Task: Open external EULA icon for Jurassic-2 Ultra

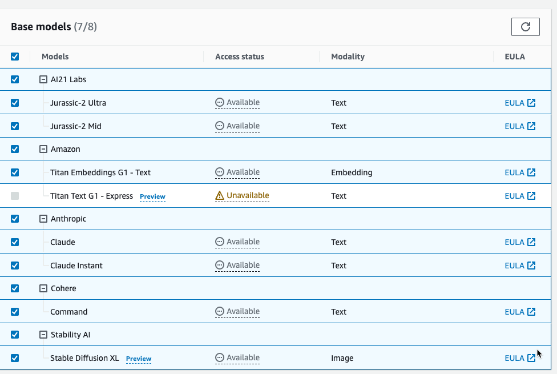Action: (531, 103)
